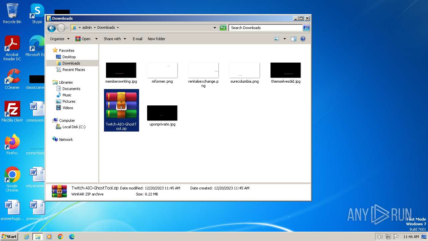
Task: Expand dropdown arrow after admin breadcrumb
Action: coord(95,28)
